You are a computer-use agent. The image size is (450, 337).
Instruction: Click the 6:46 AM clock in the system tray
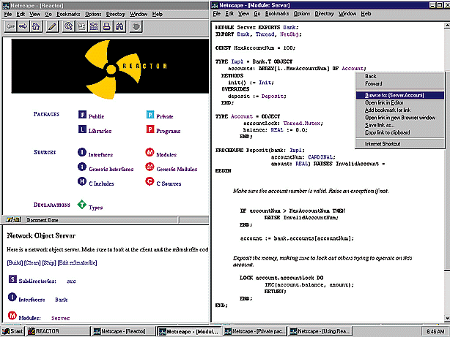click(435, 332)
